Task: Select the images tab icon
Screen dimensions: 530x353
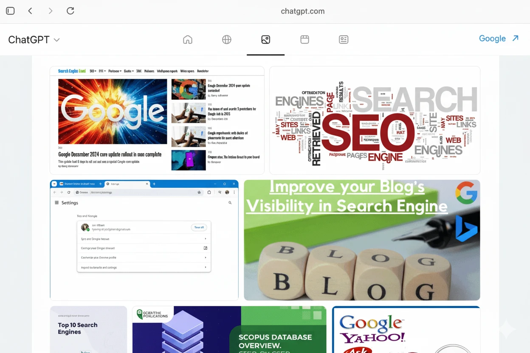Action: click(x=266, y=39)
